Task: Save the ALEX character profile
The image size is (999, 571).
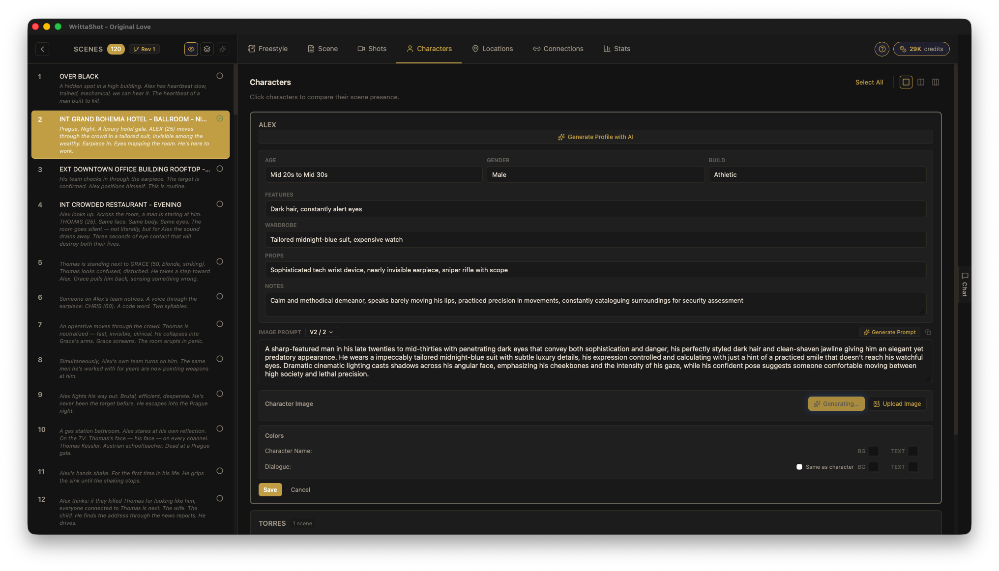Action: [270, 489]
